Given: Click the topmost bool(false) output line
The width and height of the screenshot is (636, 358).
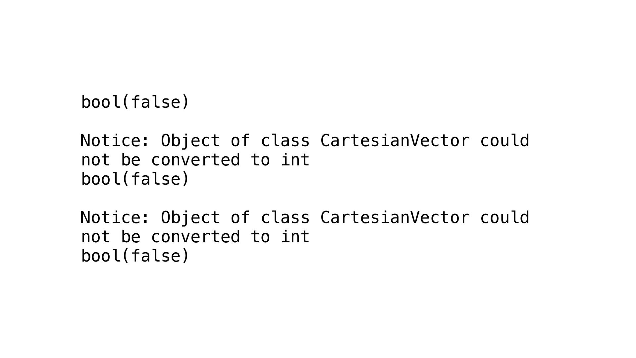Looking at the screenshot, I should (135, 102).
